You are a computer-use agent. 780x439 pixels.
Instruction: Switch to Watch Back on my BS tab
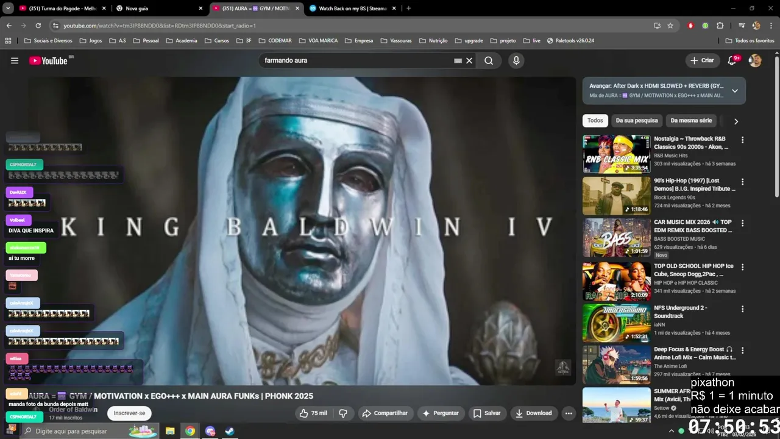pos(352,9)
